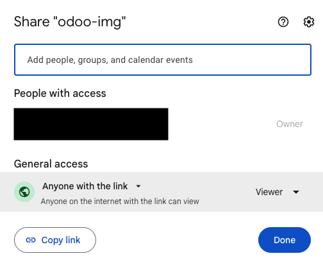Select the Viewer permission label
This screenshot has height=265, width=323.
[x=269, y=192]
